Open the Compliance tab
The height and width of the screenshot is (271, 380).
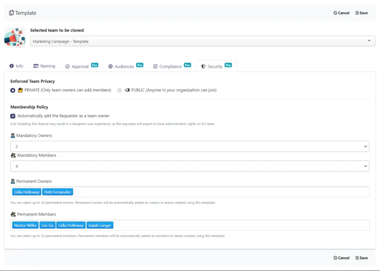point(172,66)
